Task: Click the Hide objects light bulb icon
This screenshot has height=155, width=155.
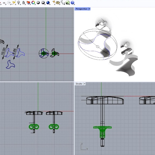Action: [x=19, y=3]
